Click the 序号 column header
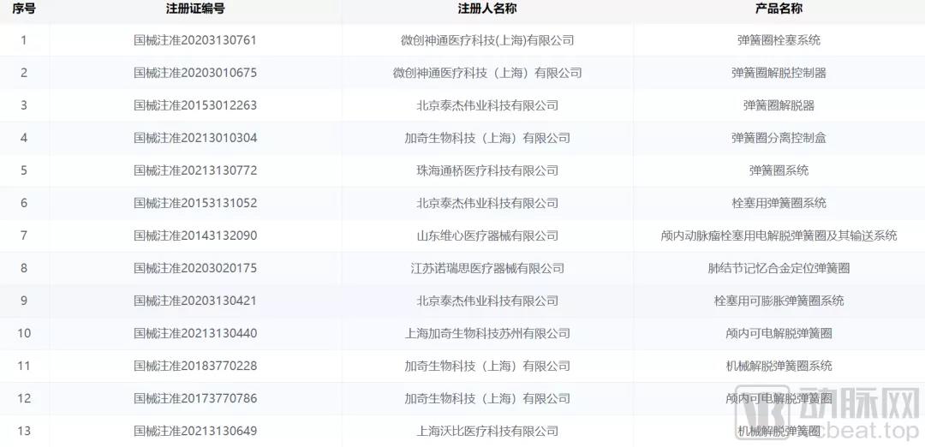The image size is (925, 447). pyautogui.click(x=24, y=9)
